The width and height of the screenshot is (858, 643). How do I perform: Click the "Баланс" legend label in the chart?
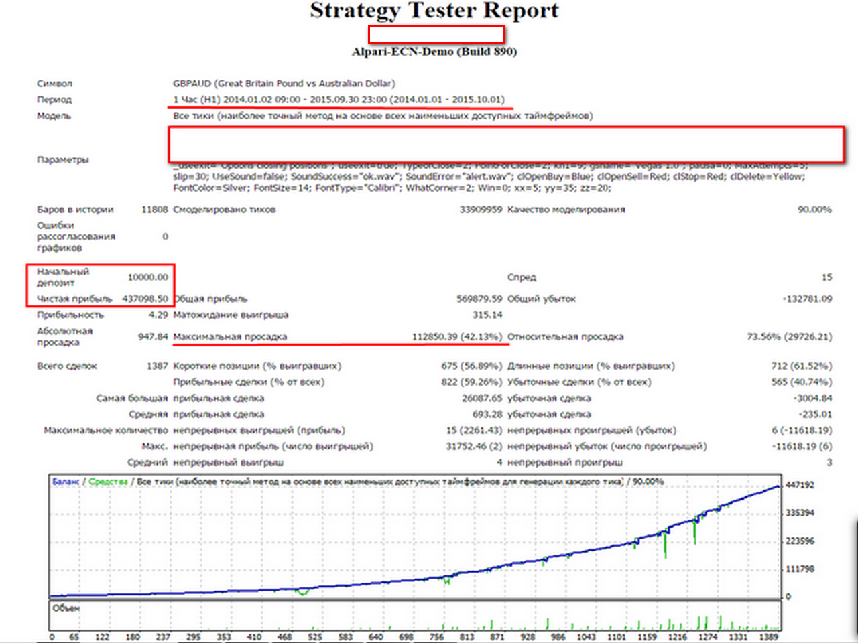pyautogui.click(x=66, y=482)
